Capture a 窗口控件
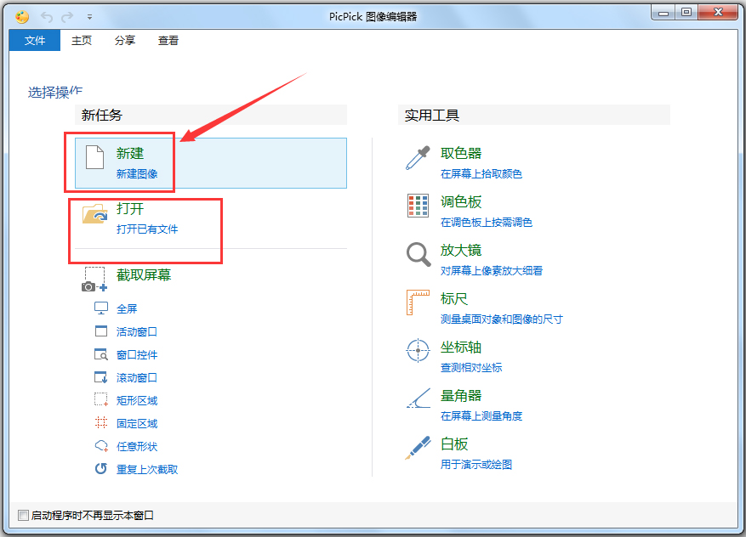The height and width of the screenshot is (537, 746). coord(137,354)
